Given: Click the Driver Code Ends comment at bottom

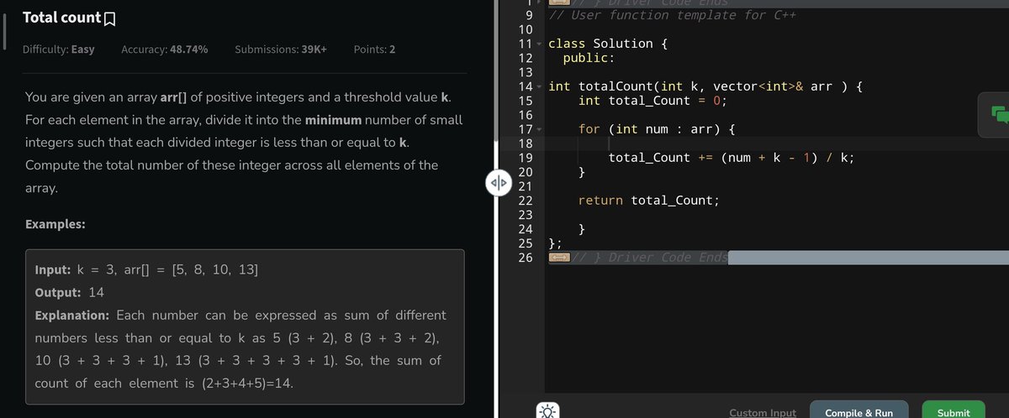Looking at the screenshot, I should 648,257.
